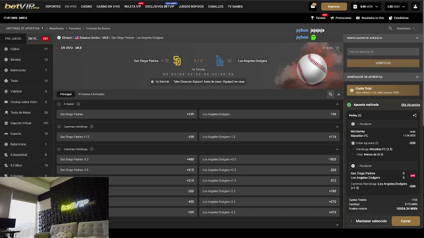
Task: Toggle first Carreras Handicap circular arrow icon
Action: point(91,127)
